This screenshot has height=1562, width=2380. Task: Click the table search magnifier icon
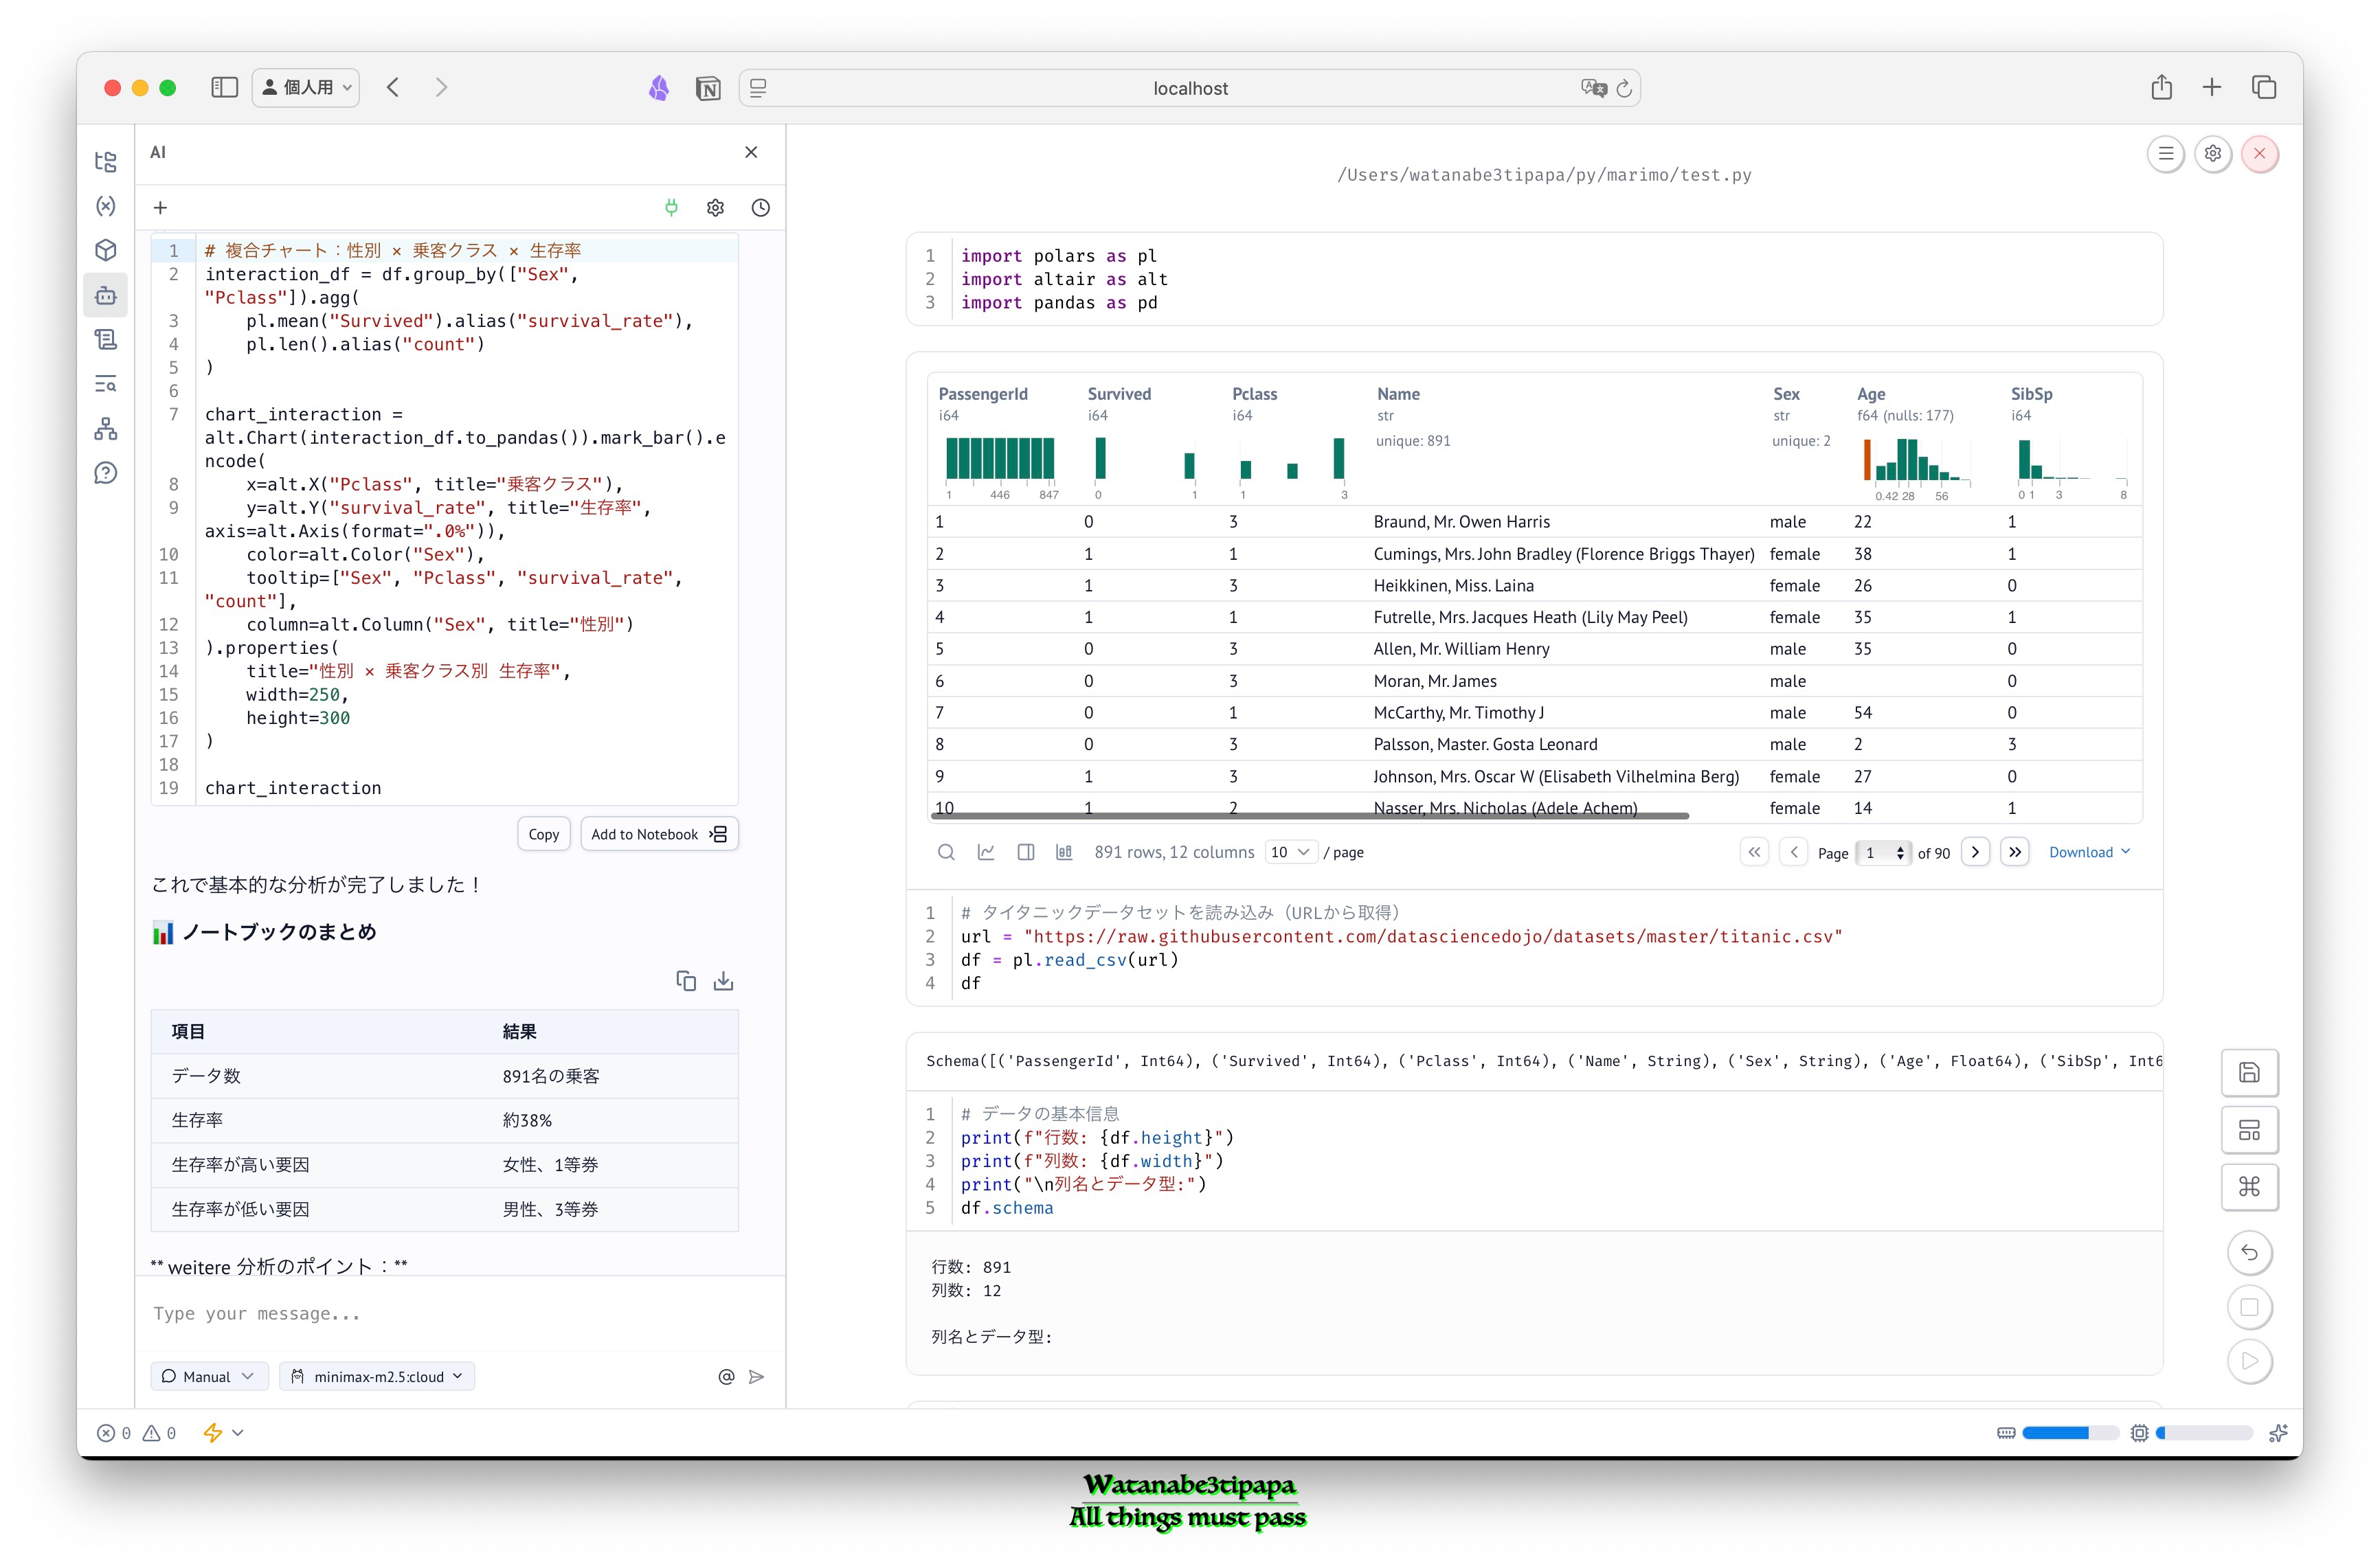click(945, 852)
